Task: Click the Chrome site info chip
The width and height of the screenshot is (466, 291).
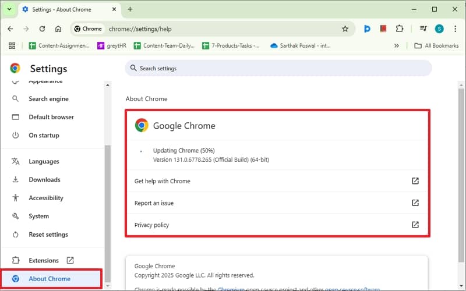Action: pyautogui.click(x=88, y=29)
